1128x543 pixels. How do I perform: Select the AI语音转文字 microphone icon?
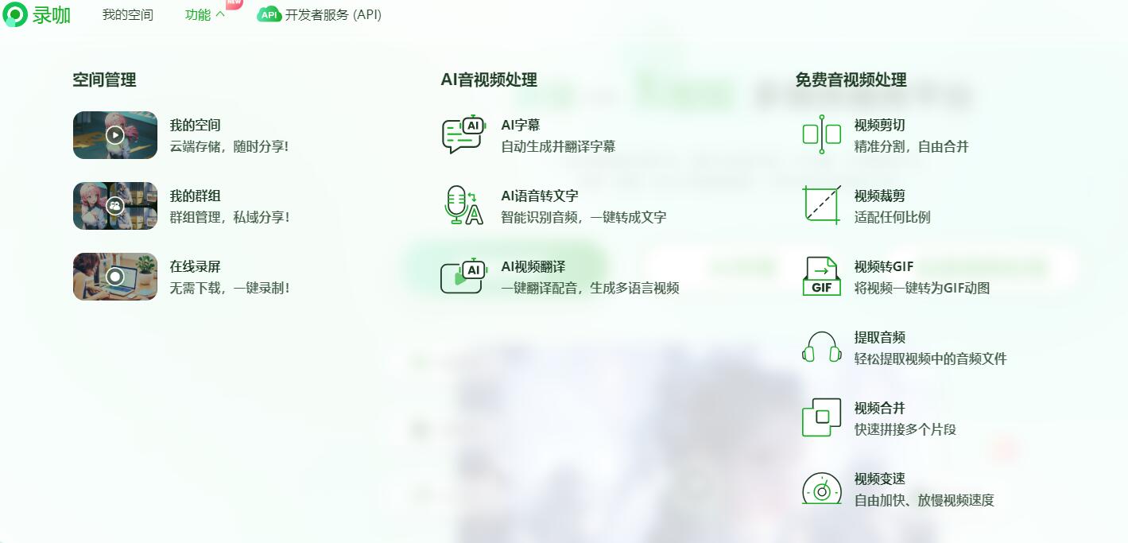point(463,206)
